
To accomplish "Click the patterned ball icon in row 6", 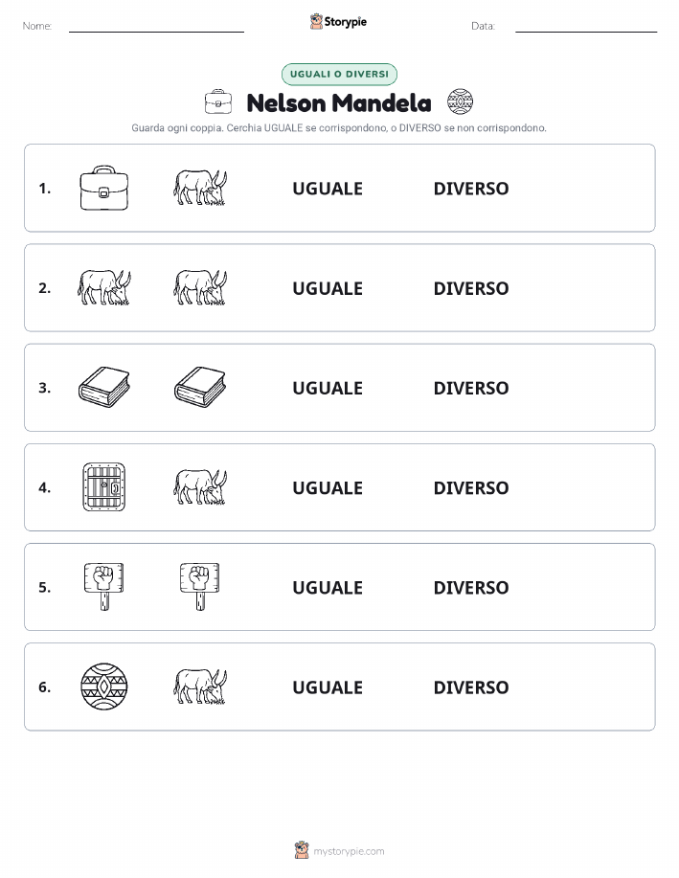I will pyautogui.click(x=104, y=687).
